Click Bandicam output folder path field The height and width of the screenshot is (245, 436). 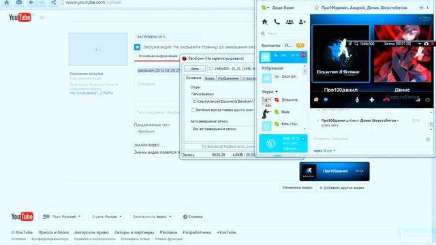click(223, 101)
